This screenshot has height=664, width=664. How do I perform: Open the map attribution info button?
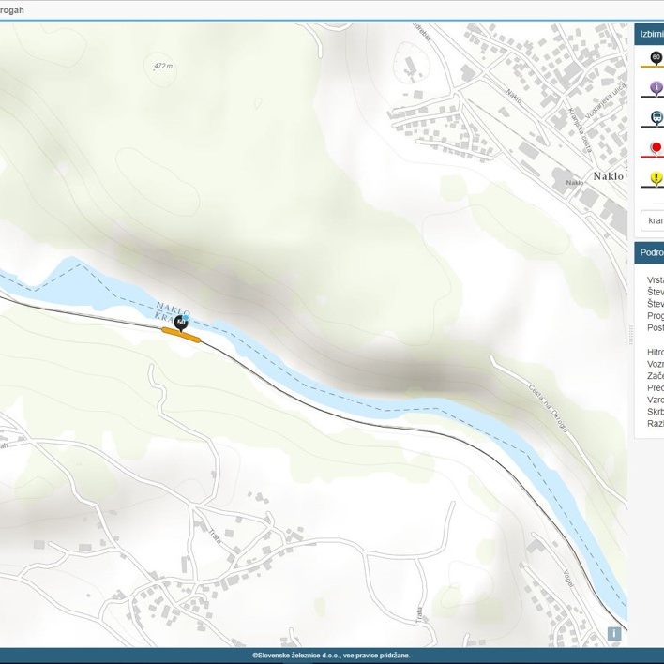coord(614,634)
